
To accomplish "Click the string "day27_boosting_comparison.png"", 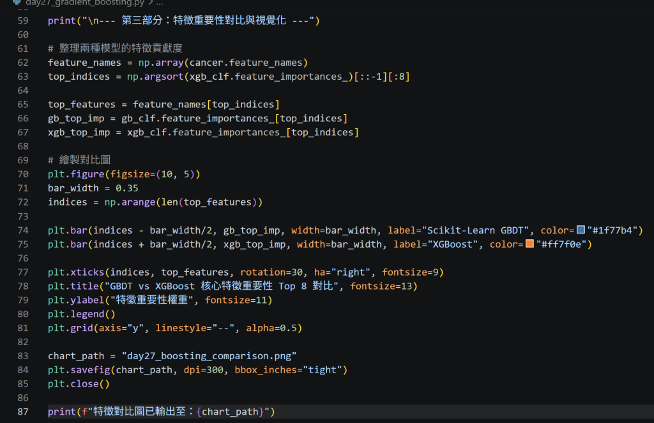I will [x=209, y=356].
